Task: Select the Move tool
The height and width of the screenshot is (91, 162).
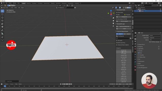Action: point(2,17)
